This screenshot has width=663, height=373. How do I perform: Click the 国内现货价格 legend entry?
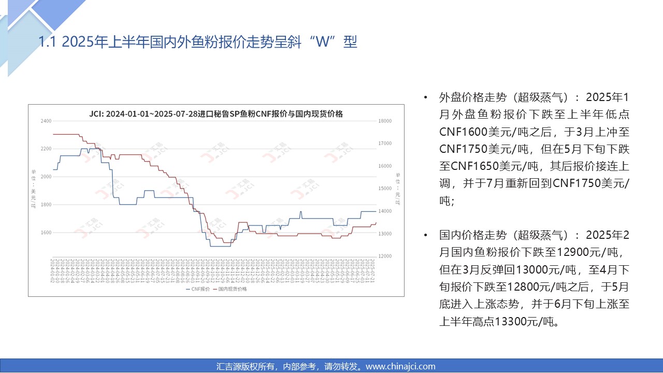click(x=233, y=289)
